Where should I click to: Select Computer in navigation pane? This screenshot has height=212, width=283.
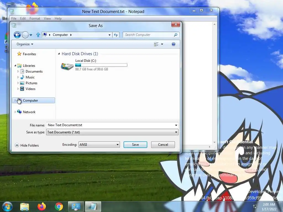(33, 100)
